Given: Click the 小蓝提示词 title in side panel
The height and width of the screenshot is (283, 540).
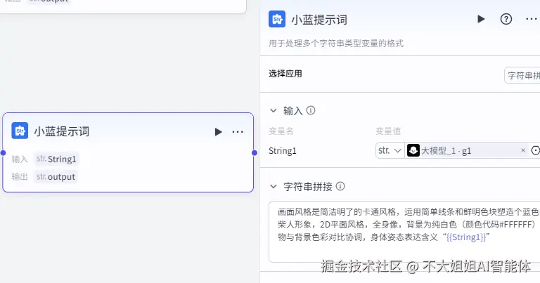Looking at the screenshot, I should 319,20.
